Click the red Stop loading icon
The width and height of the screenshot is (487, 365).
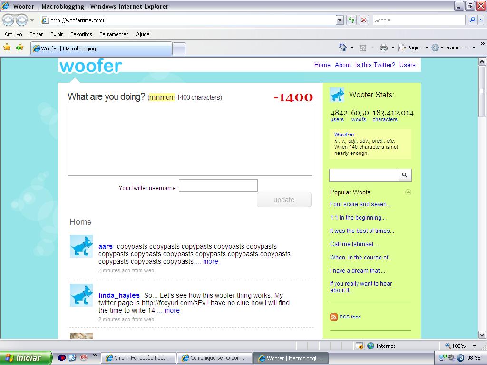[364, 20]
